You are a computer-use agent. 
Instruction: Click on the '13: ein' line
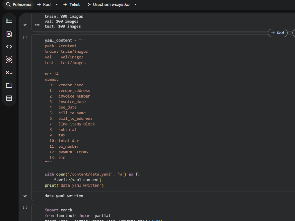click(x=58, y=157)
